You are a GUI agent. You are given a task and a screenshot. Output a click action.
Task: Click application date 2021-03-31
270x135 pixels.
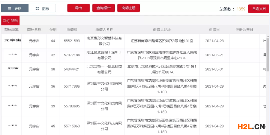(x=214, y=69)
